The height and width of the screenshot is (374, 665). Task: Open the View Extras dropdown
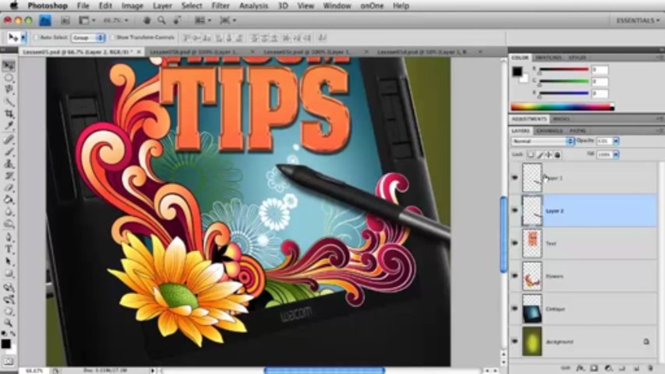click(x=87, y=20)
